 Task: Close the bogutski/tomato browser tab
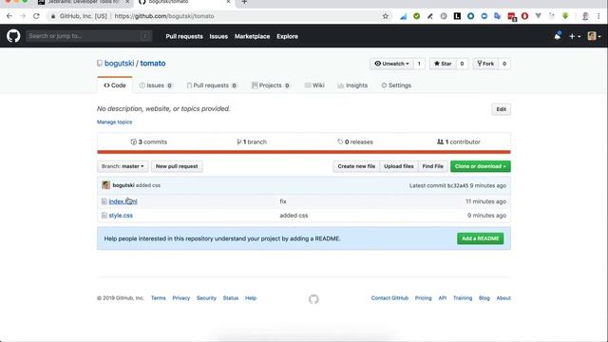point(228,2)
